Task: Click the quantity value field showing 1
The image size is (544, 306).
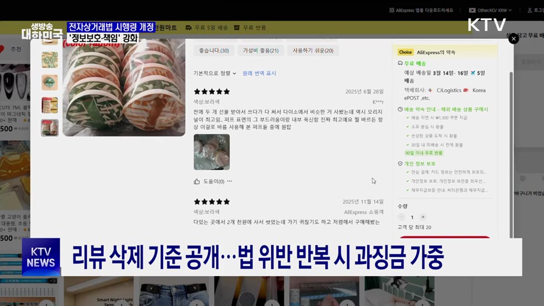Action: pos(412,217)
